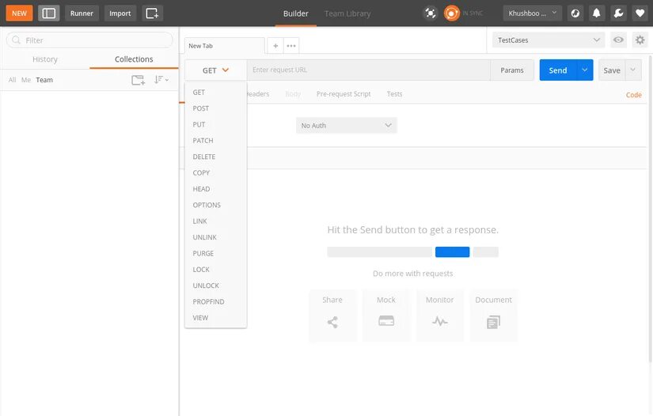Viewport: 653px width, 416px height.
Task: Open the collection sort order dropdown
Action: tap(161, 80)
